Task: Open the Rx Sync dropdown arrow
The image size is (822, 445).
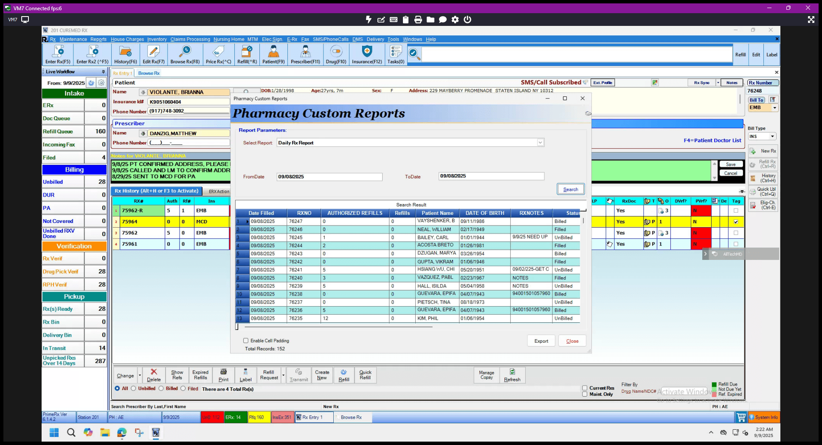Action: click(718, 83)
